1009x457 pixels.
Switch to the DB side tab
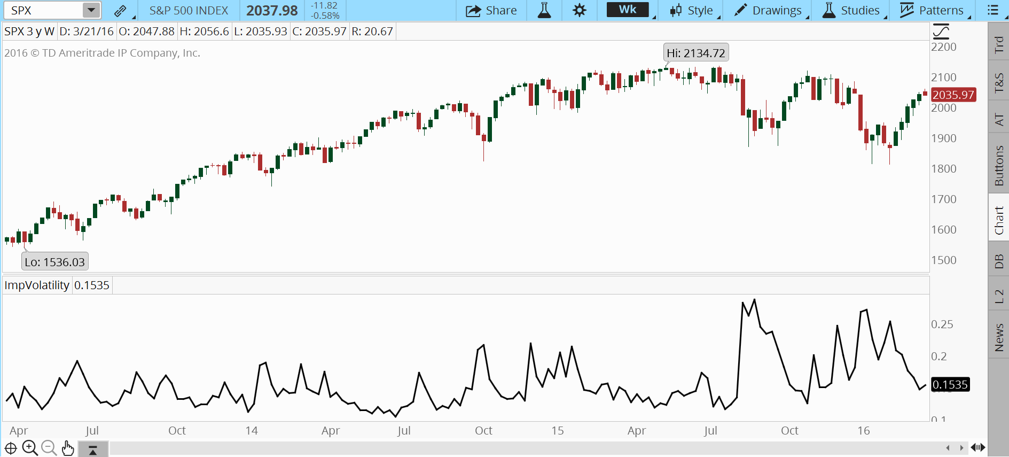(x=999, y=261)
